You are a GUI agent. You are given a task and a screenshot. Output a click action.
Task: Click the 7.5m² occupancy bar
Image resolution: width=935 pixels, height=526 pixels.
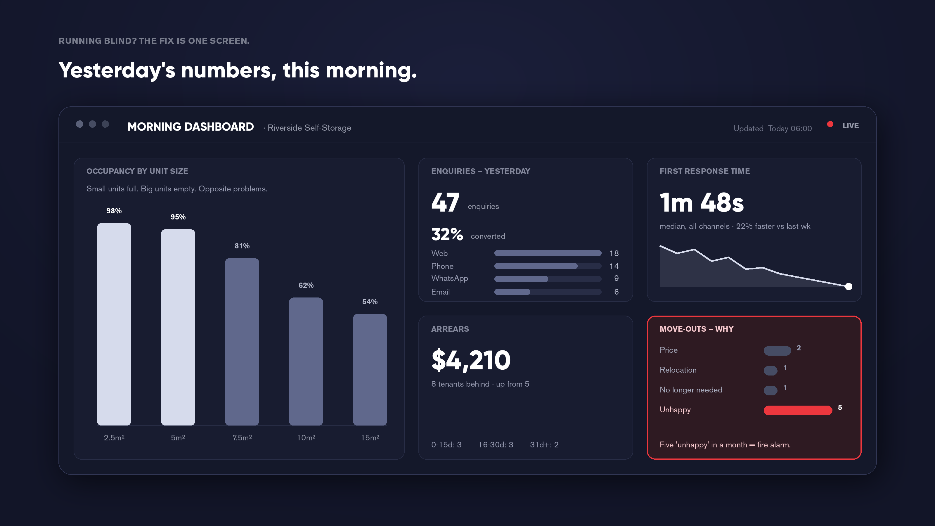point(242,342)
